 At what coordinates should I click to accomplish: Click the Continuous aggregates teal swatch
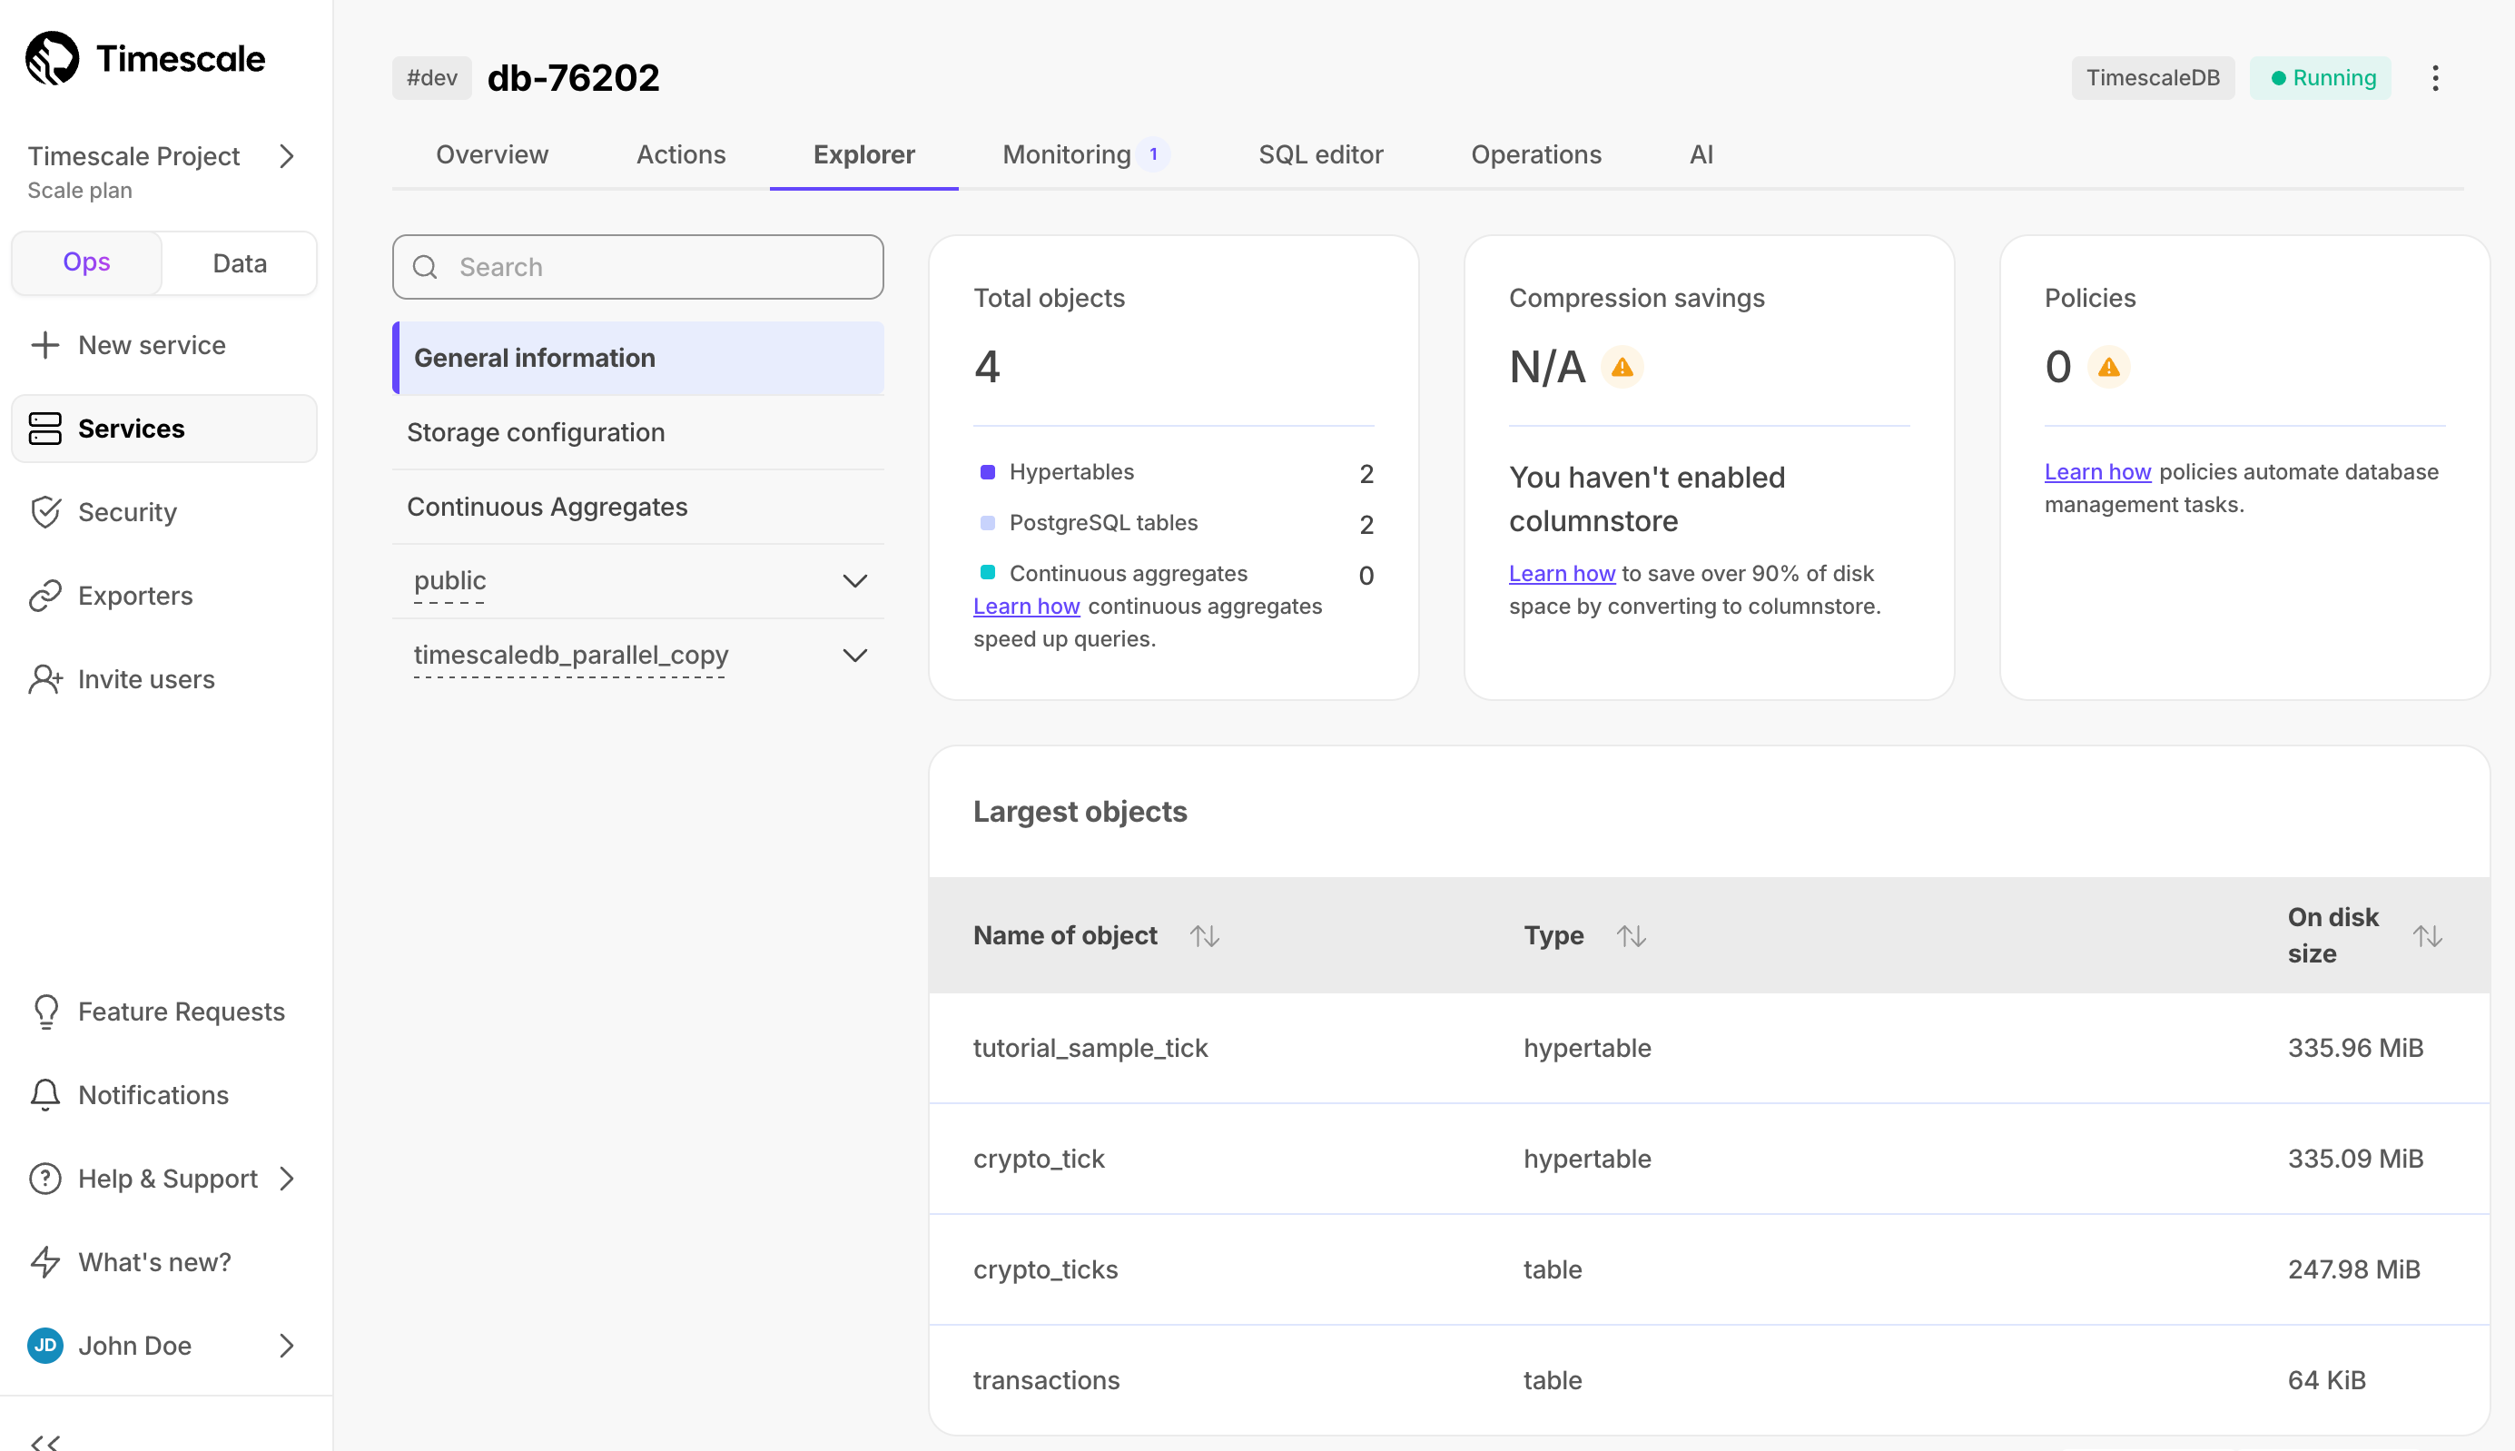click(x=988, y=572)
